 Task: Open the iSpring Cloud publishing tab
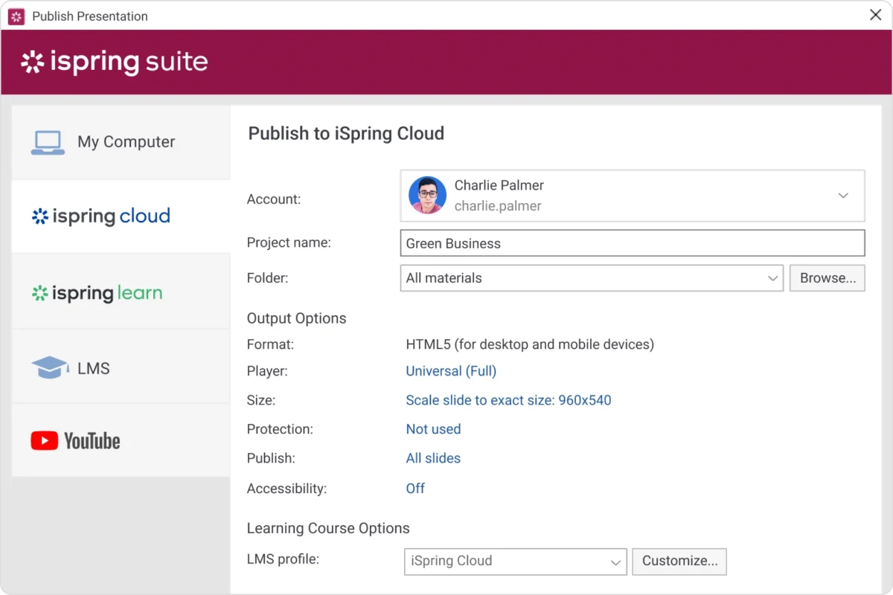[121, 216]
